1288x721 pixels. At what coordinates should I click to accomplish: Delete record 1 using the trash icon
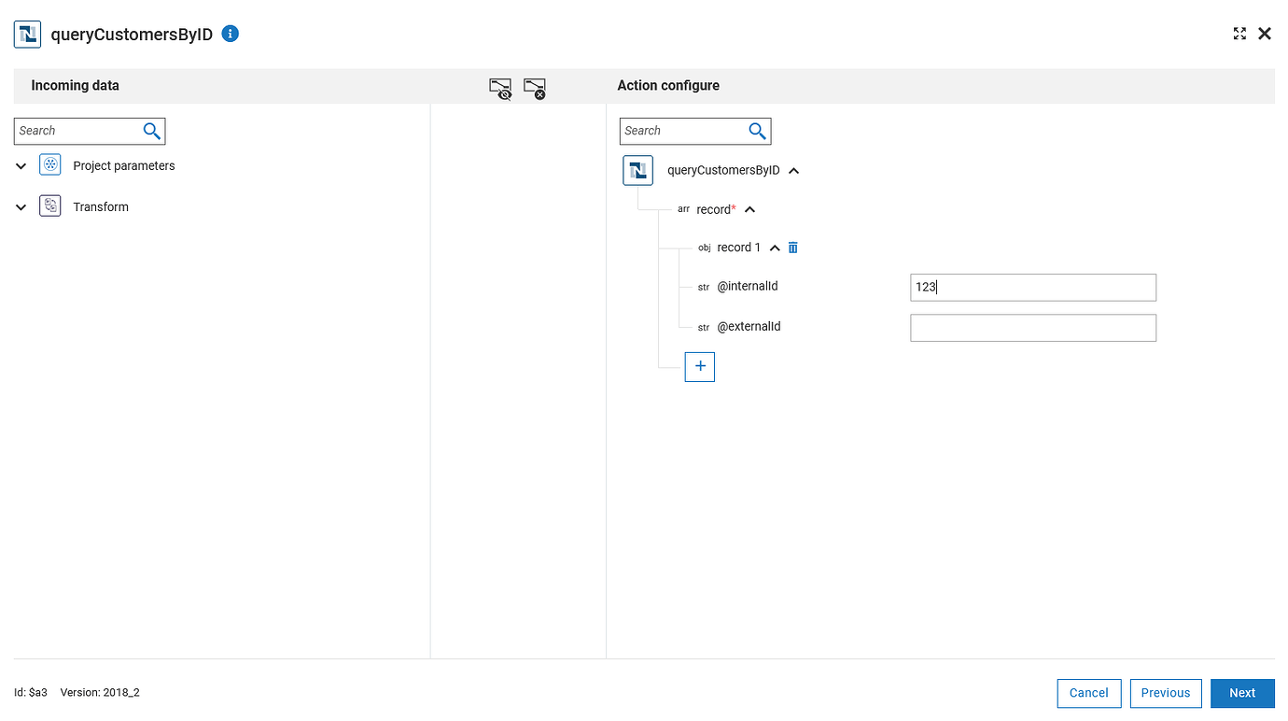pos(792,247)
